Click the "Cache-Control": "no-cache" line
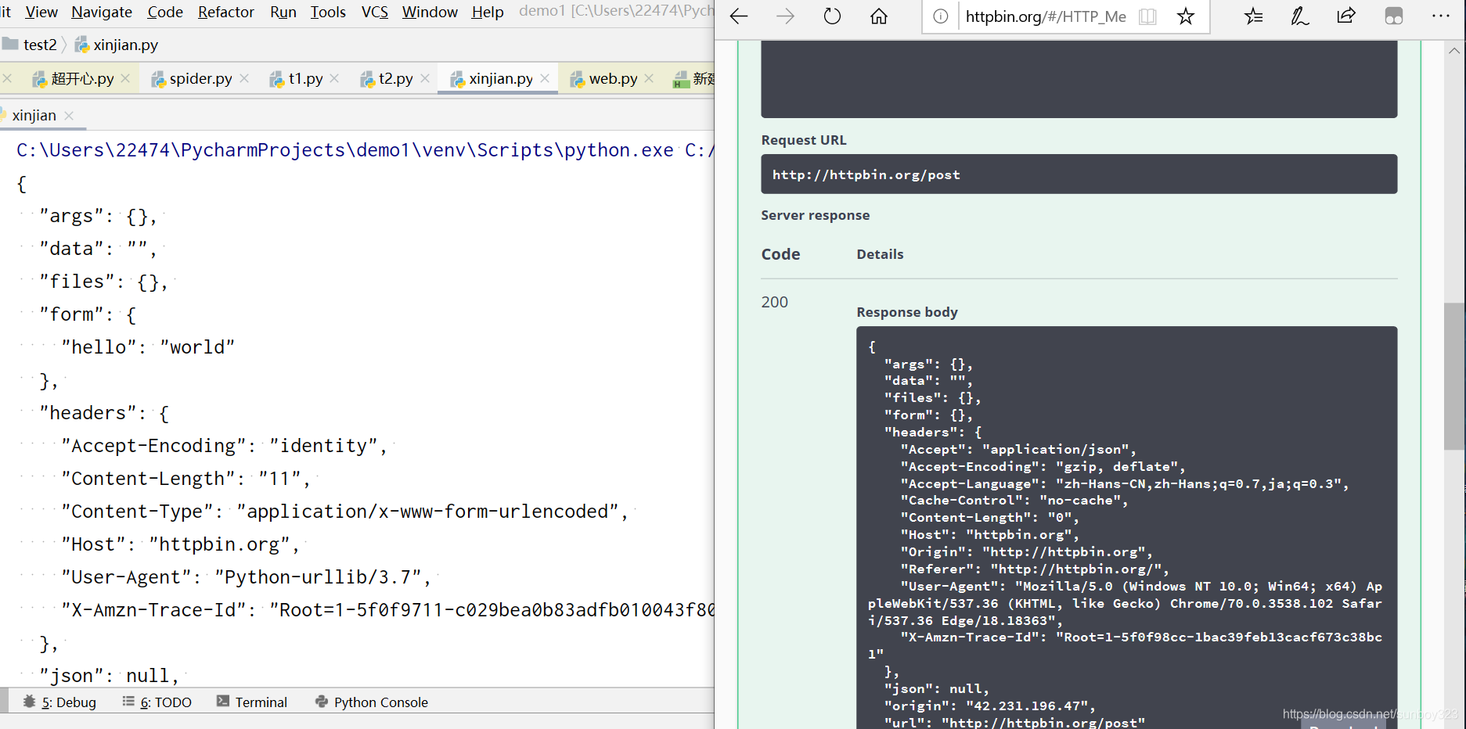Viewport: 1466px width, 729px height. 1014,501
